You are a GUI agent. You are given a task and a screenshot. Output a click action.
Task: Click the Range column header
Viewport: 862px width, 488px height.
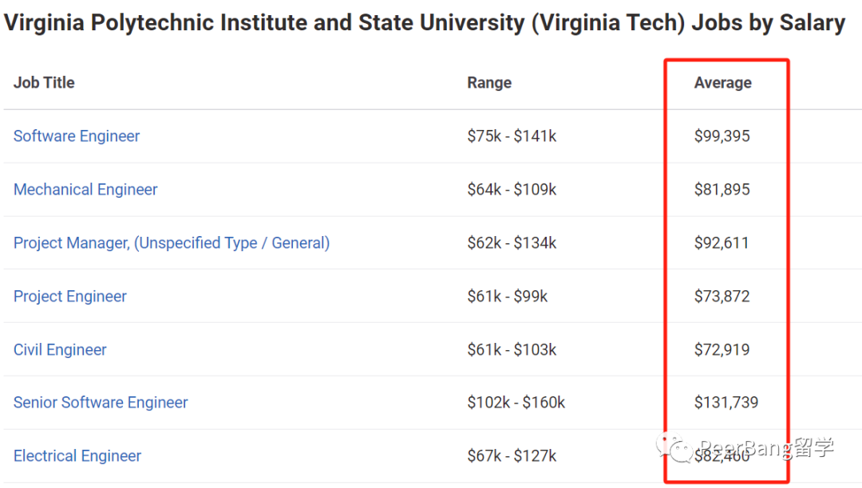[489, 82]
